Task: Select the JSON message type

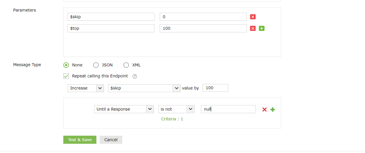Action: (x=96, y=65)
